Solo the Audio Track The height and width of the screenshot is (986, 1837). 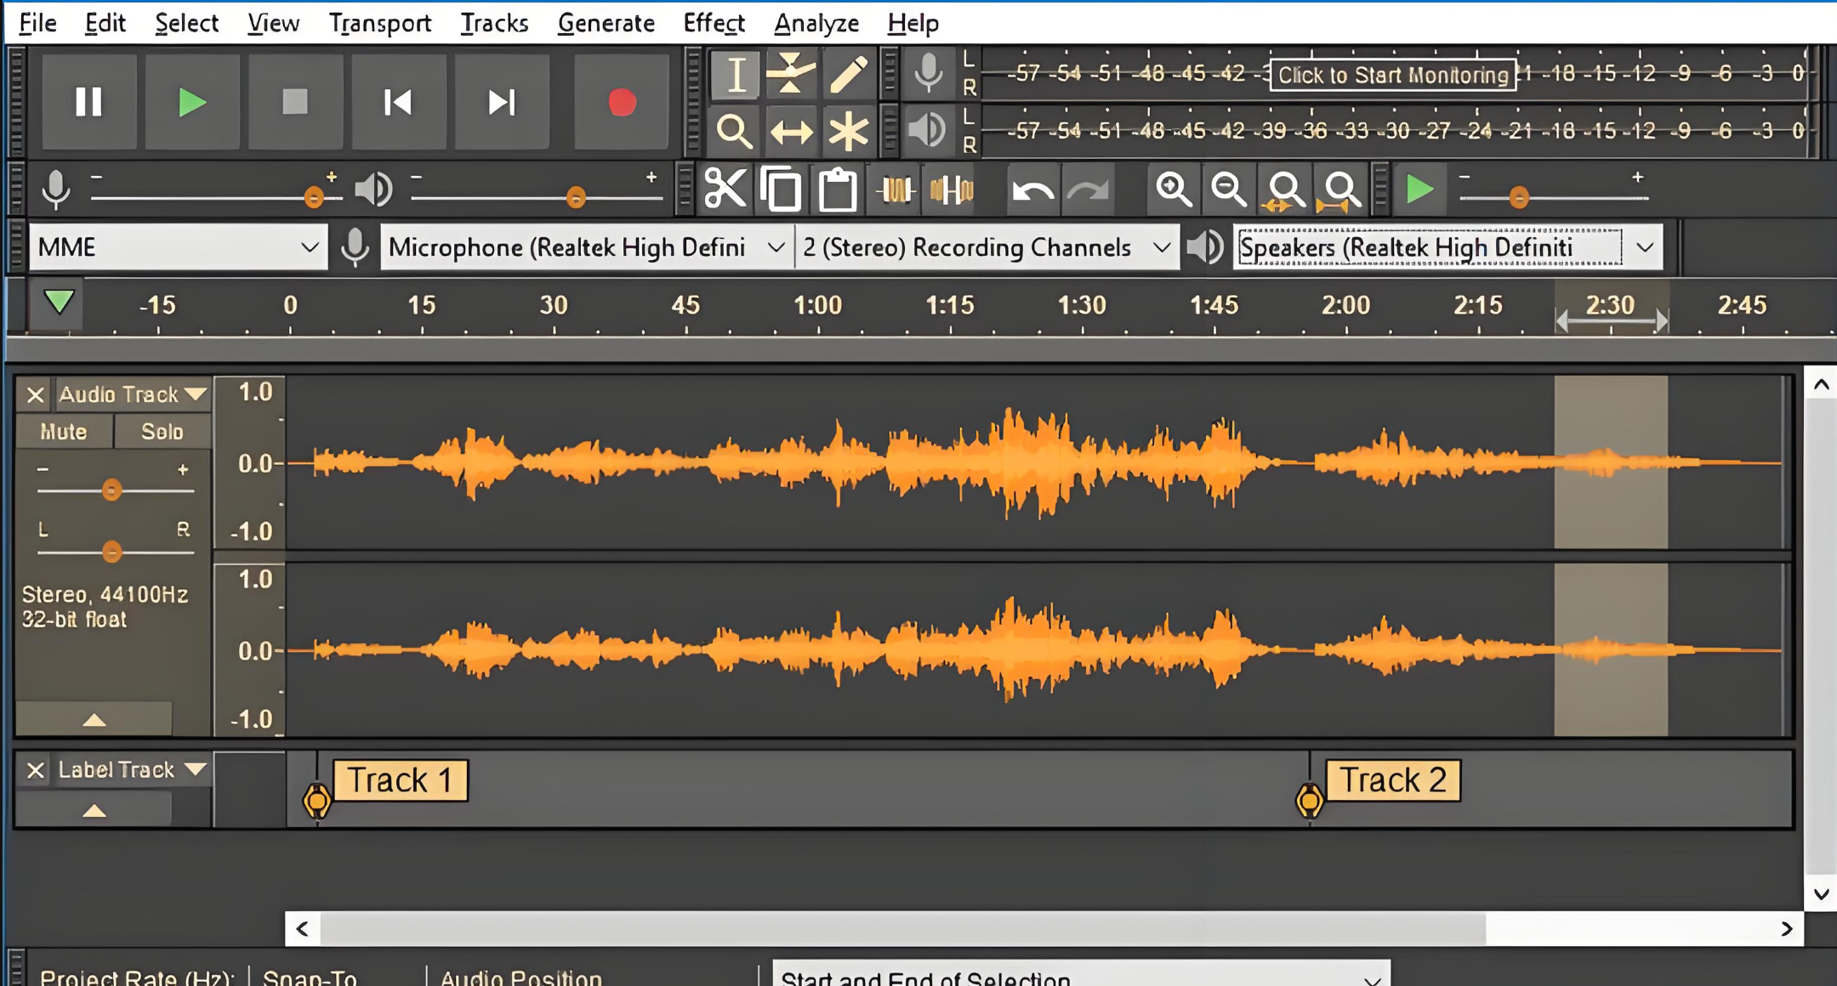click(x=162, y=432)
